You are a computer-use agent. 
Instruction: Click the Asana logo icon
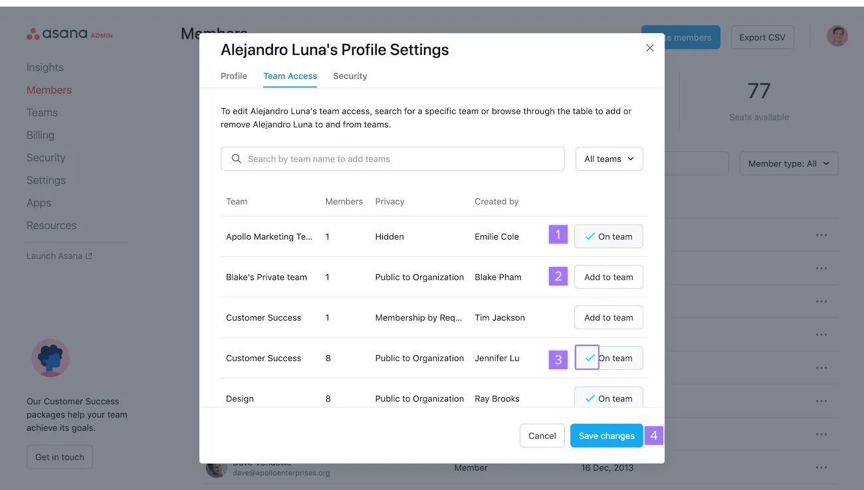coord(33,35)
